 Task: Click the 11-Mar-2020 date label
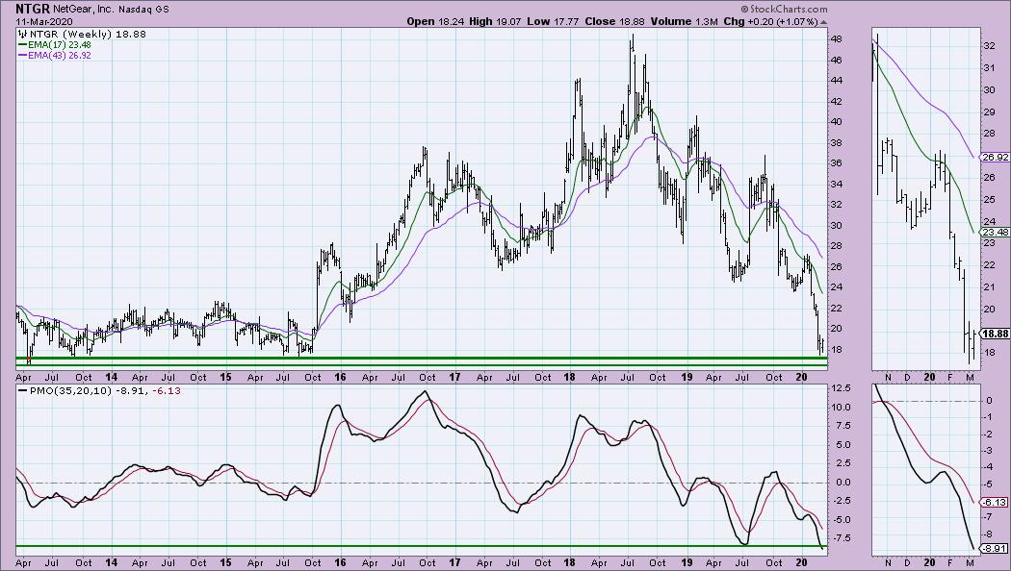[x=44, y=22]
